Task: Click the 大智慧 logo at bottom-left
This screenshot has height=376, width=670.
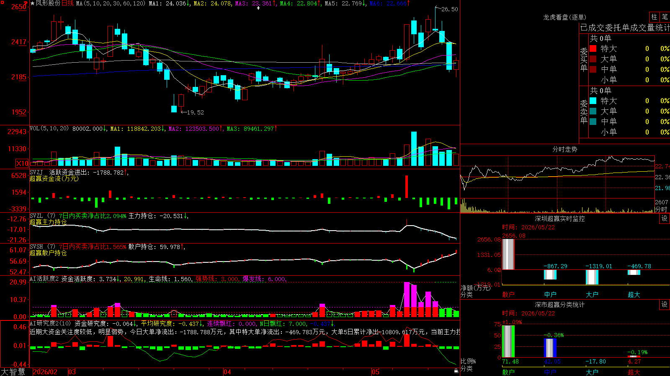Action: (x=13, y=372)
